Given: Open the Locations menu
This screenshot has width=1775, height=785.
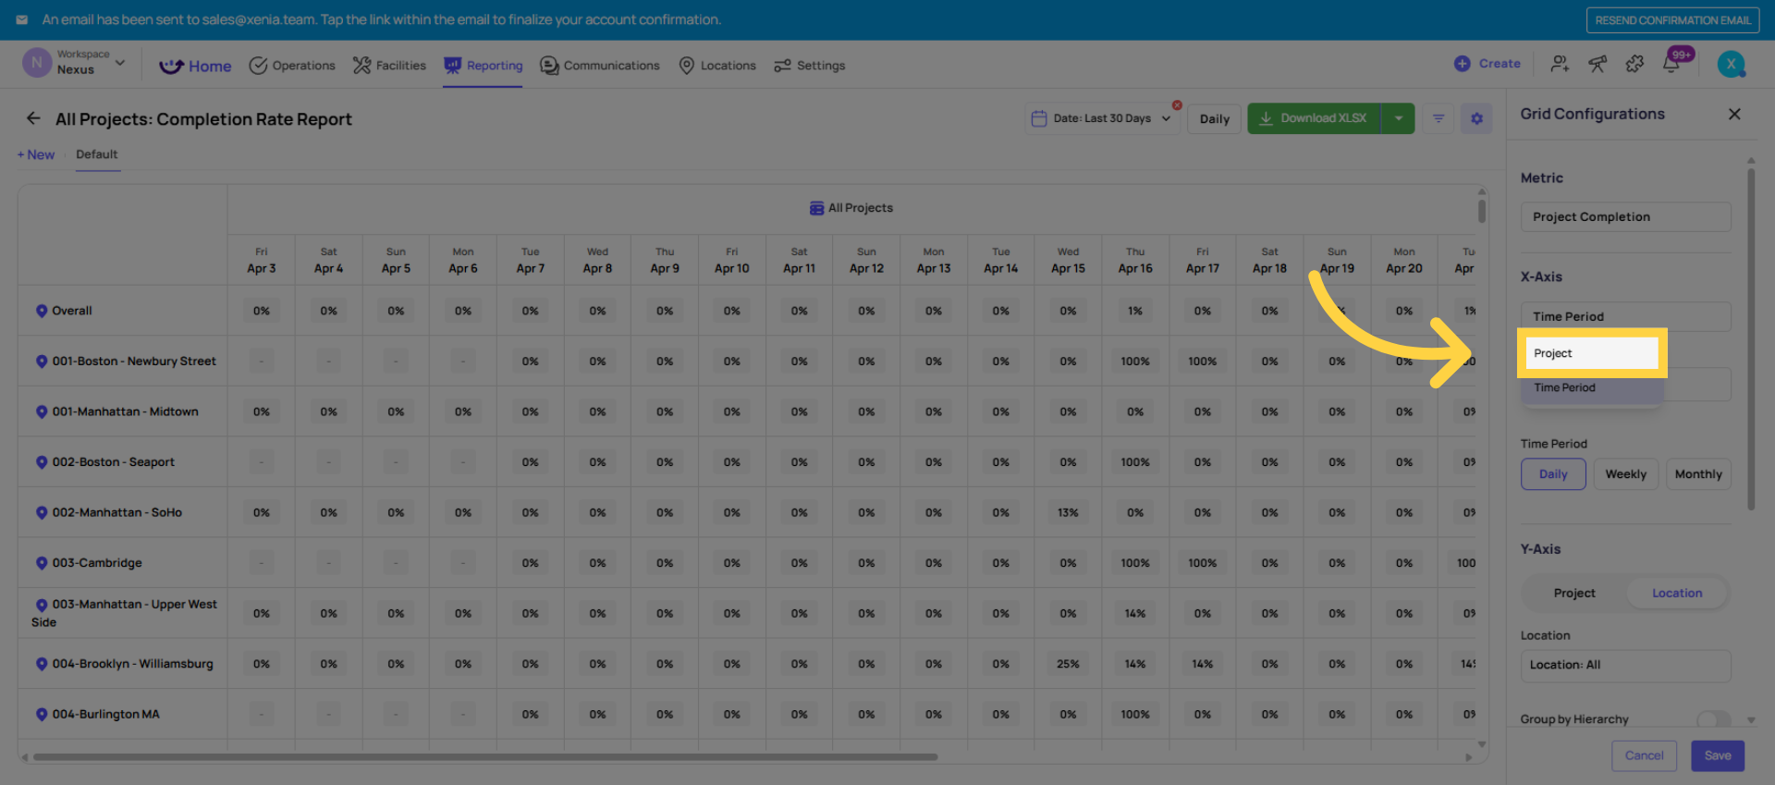Looking at the screenshot, I should (x=717, y=66).
